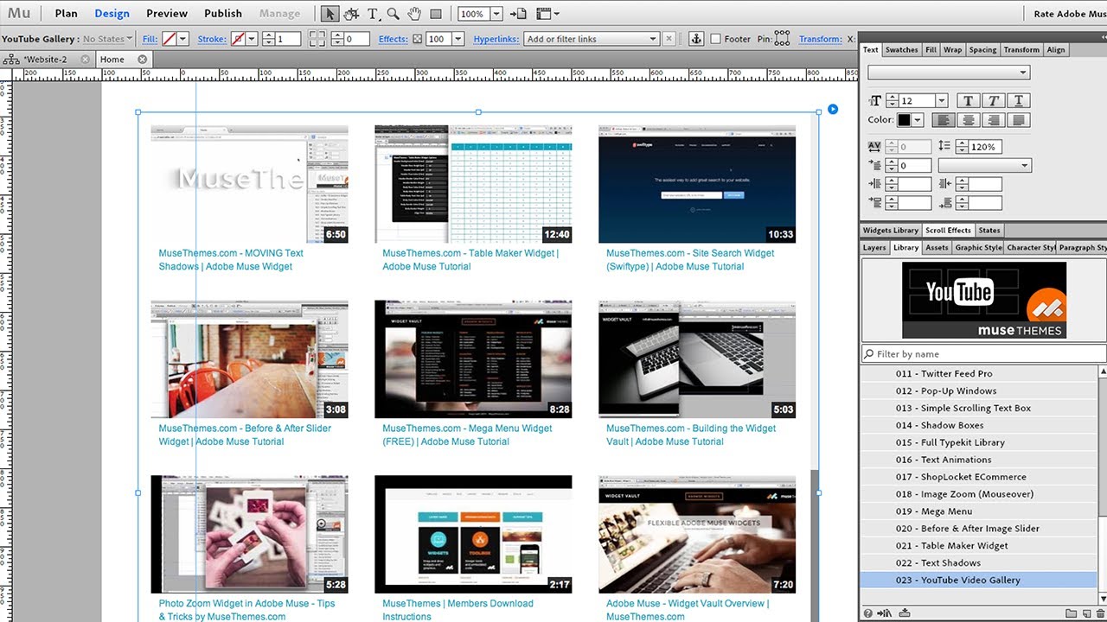The image size is (1107, 622).
Task: Open the opacity percentage dropdown
Action: click(458, 39)
